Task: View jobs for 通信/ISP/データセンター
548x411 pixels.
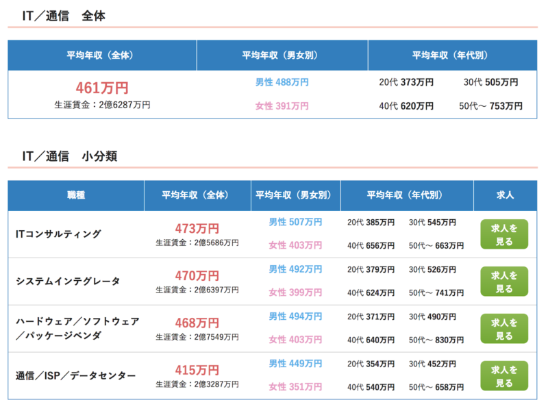Action: click(x=504, y=375)
